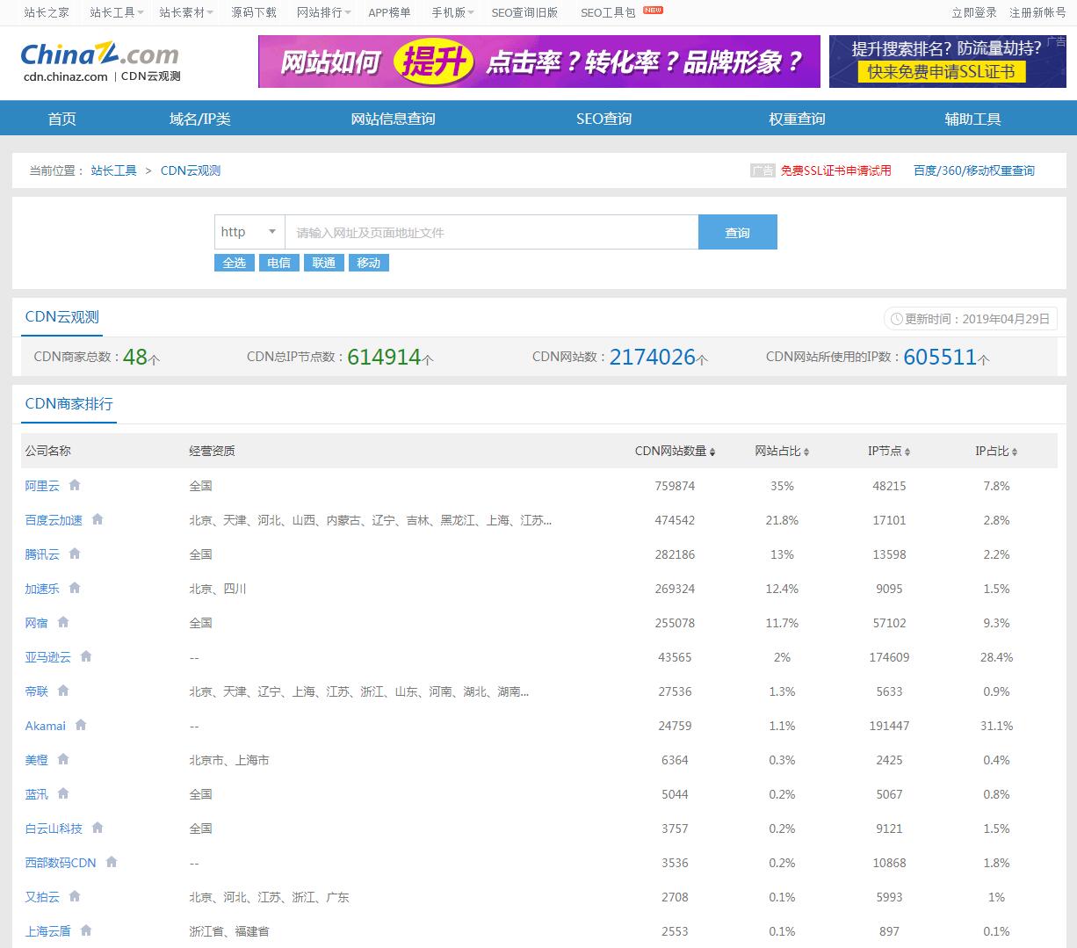Click the ChinaZ.com logo
Screen dimensions: 1077x948
click(99, 54)
